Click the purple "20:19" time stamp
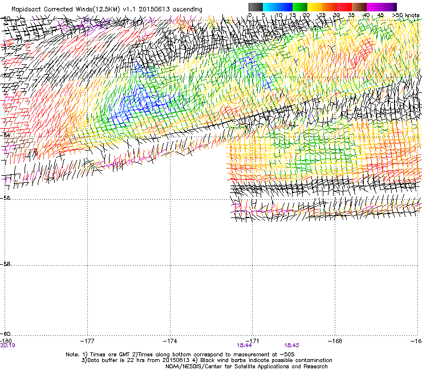 pyautogui.click(x=7, y=346)
